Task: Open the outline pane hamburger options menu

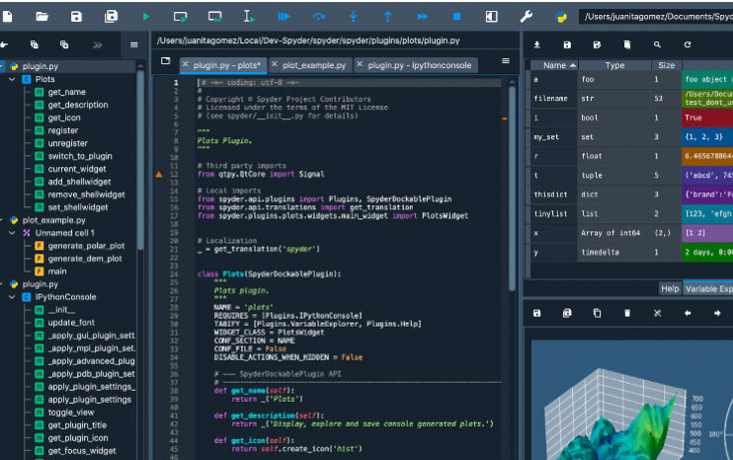Action: click(134, 44)
